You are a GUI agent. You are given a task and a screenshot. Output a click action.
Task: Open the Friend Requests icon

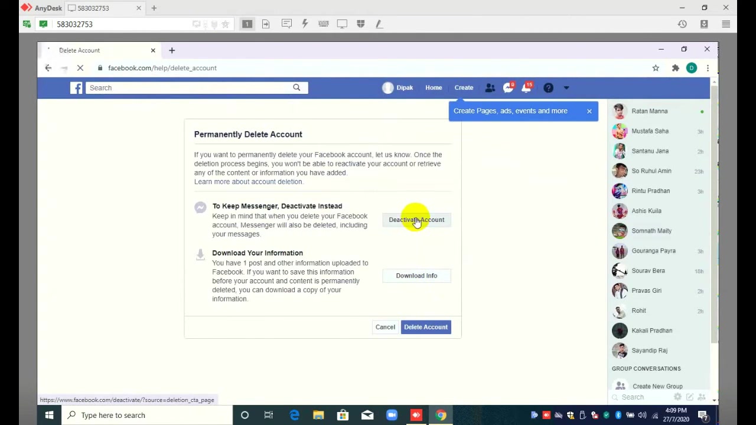coord(490,87)
